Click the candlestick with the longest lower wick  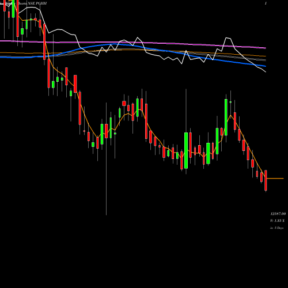[x=106, y=131]
